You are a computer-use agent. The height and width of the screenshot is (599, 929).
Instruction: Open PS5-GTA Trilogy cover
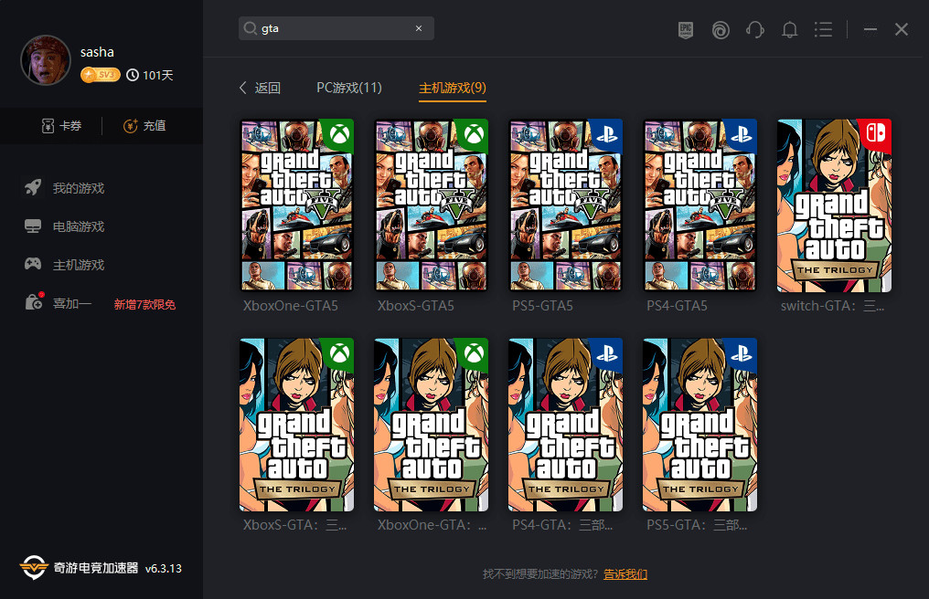click(700, 425)
